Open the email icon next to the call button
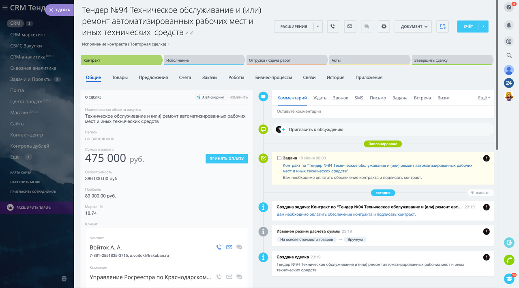The height and width of the screenshot is (288, 519). click(x=350, y=26)
